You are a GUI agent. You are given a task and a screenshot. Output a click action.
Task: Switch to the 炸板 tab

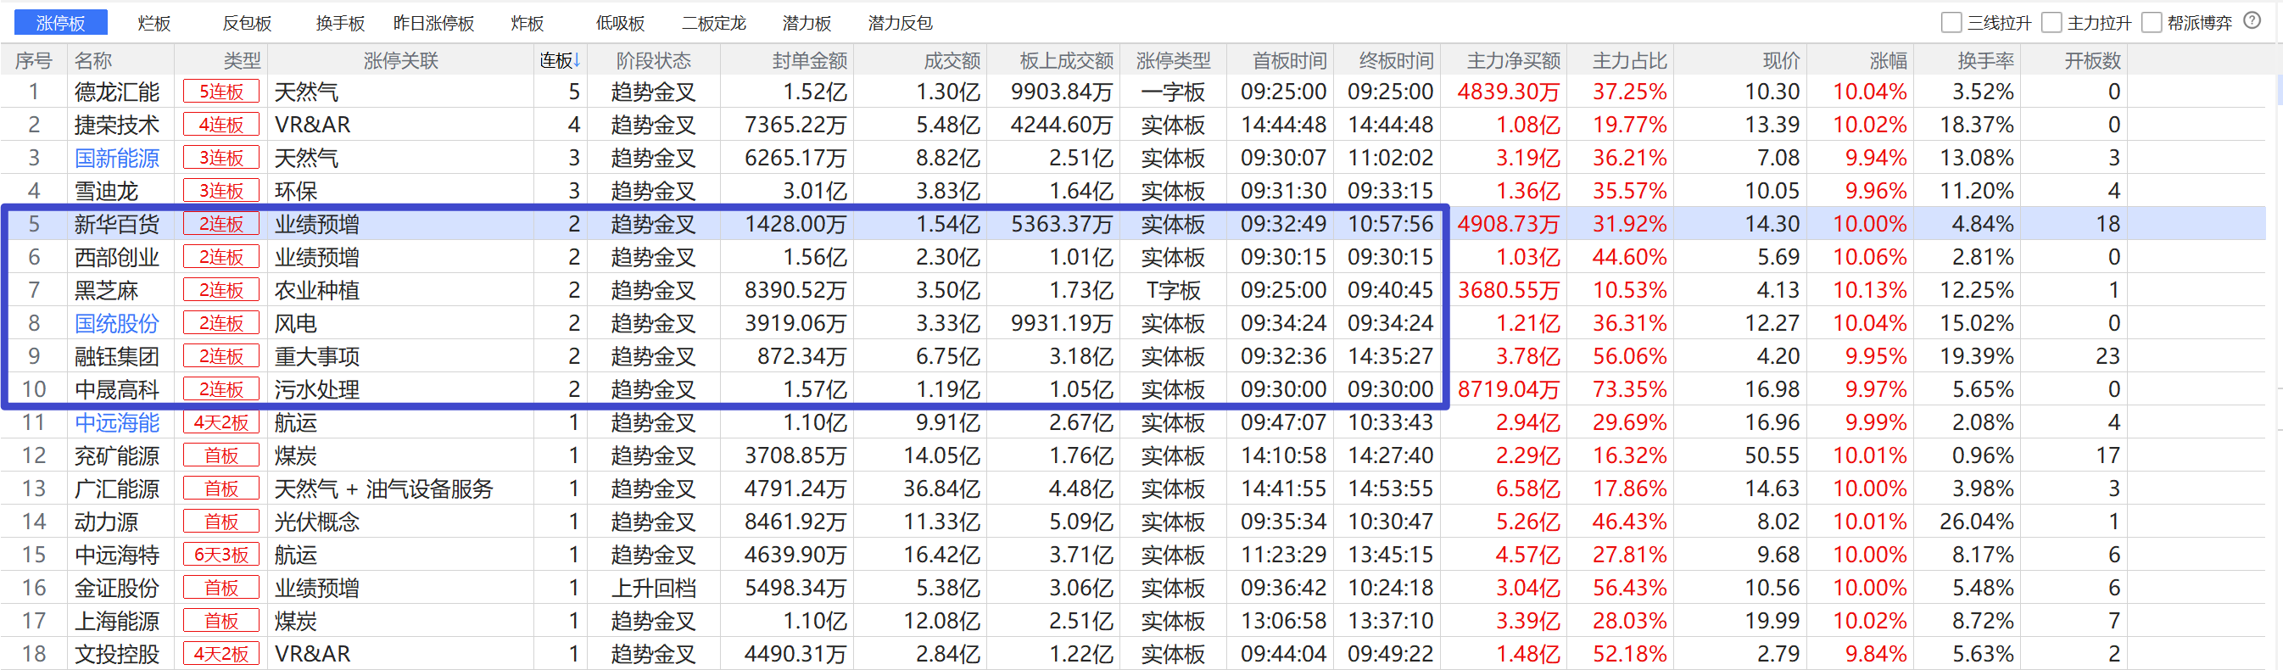[x=527, y=23]
